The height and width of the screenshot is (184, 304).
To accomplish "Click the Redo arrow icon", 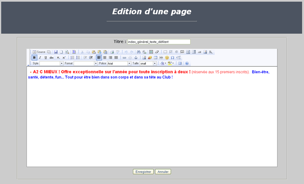I will [132, 52].
